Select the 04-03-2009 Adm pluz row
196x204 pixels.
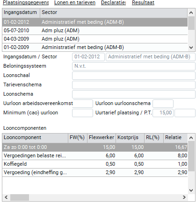tap(95, 39)
